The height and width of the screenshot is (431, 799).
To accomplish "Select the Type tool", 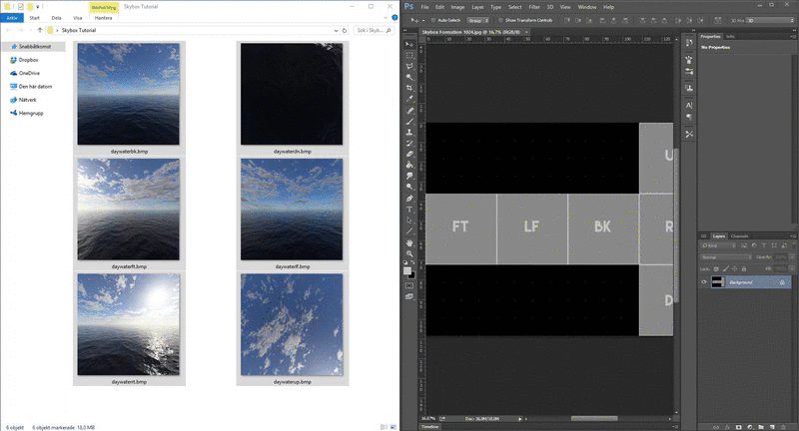I will [409, 210].
